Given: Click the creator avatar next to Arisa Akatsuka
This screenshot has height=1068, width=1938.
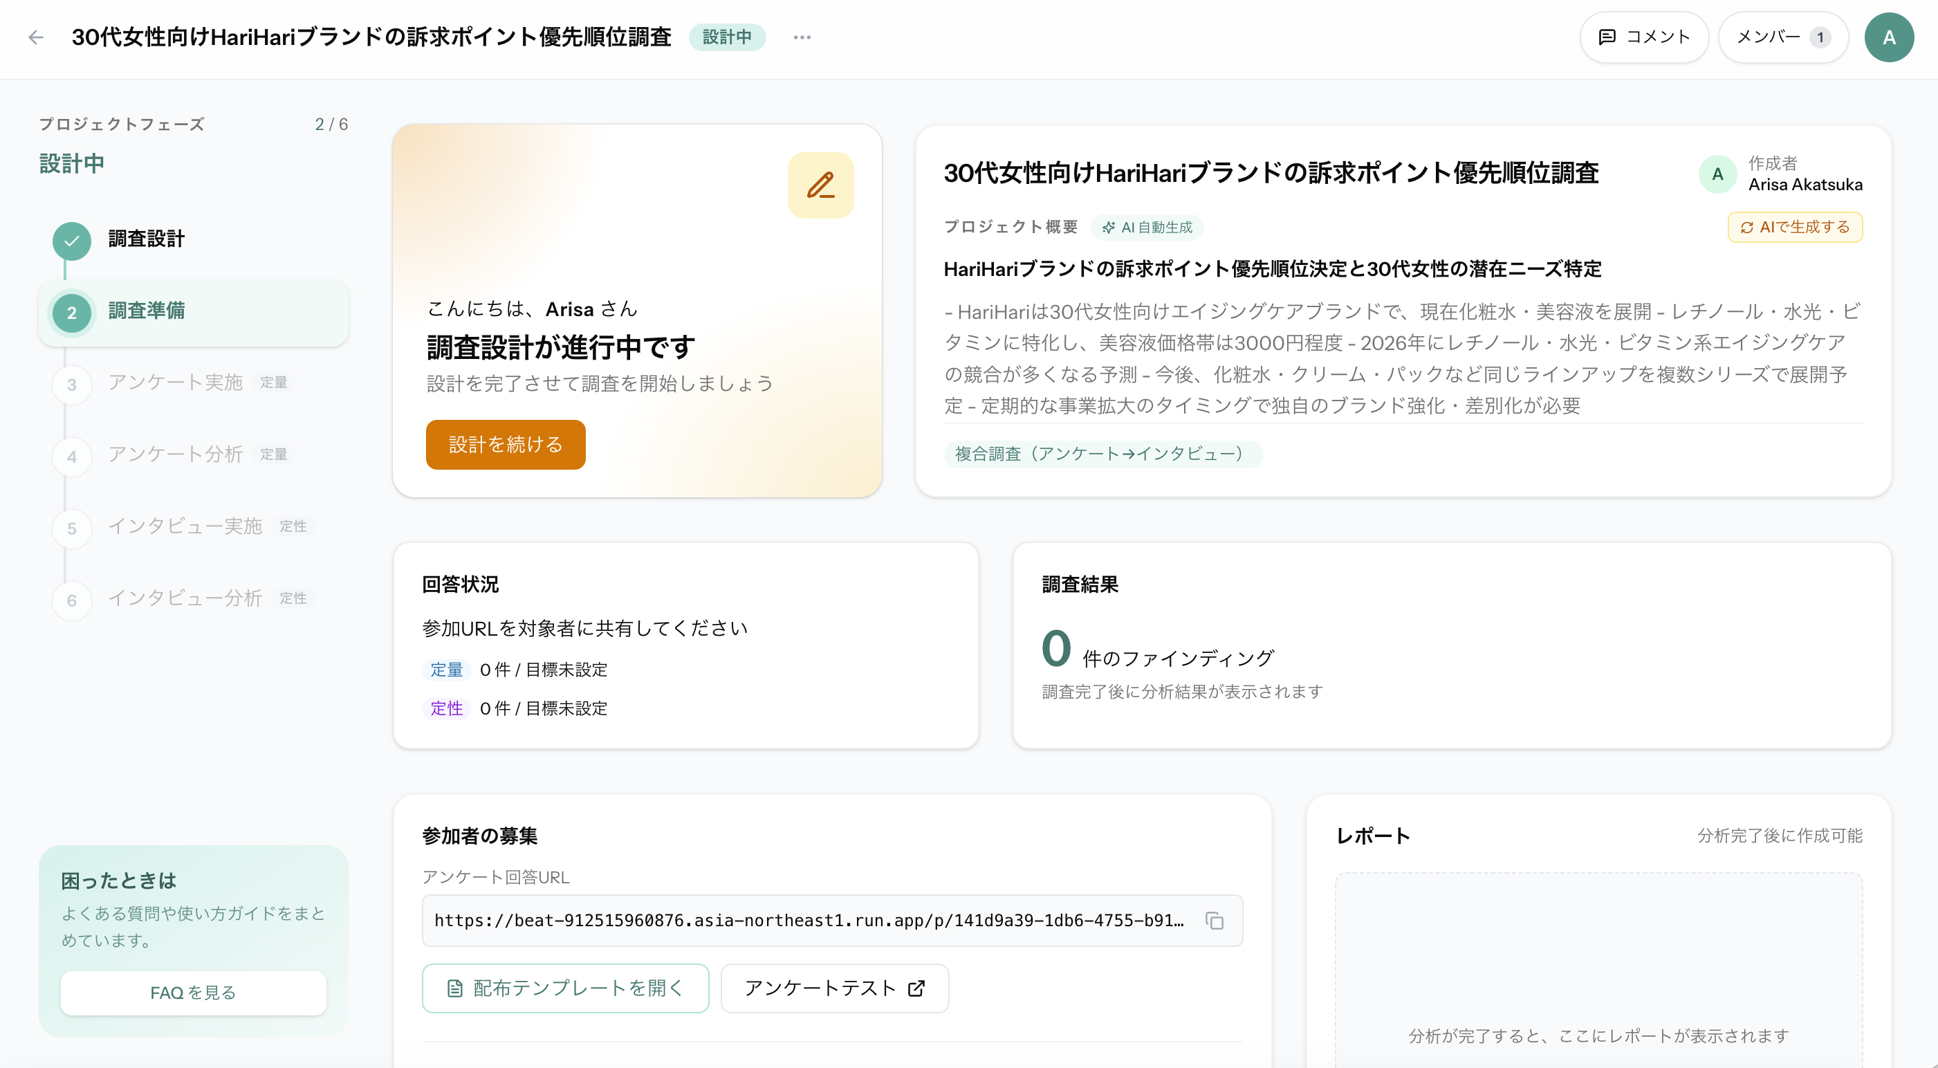Looking at the screenshot, I should point(1717,174).
